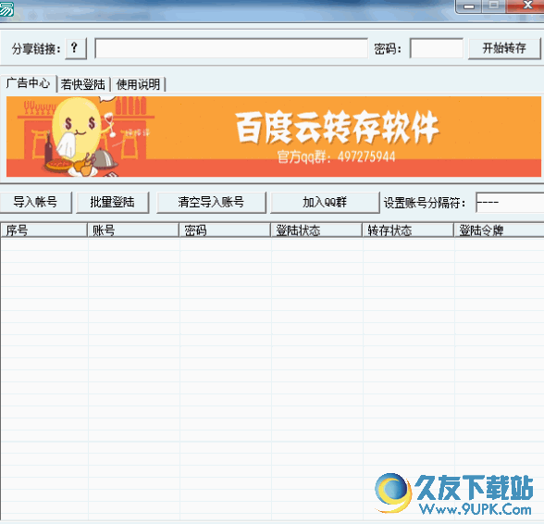The image size is (544, 524).
Task: Click the 转存状态 column header
Action: click(x=408, y=231)
